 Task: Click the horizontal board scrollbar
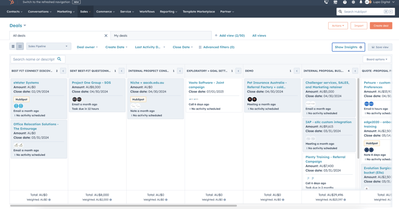pyautogui.click(x=123, y=206)
